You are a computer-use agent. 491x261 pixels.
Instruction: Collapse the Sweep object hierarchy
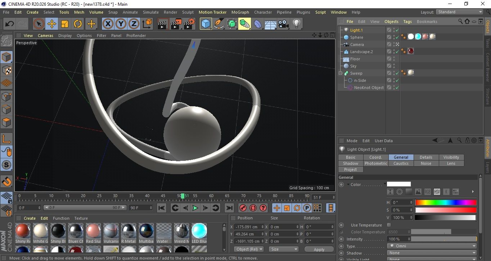click(x=341, y=73)
